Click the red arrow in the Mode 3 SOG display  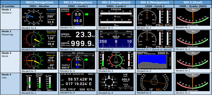pos(69,59)
